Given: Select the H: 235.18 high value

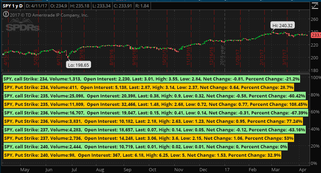Looking at the screenshot, I should coord(80,6).
